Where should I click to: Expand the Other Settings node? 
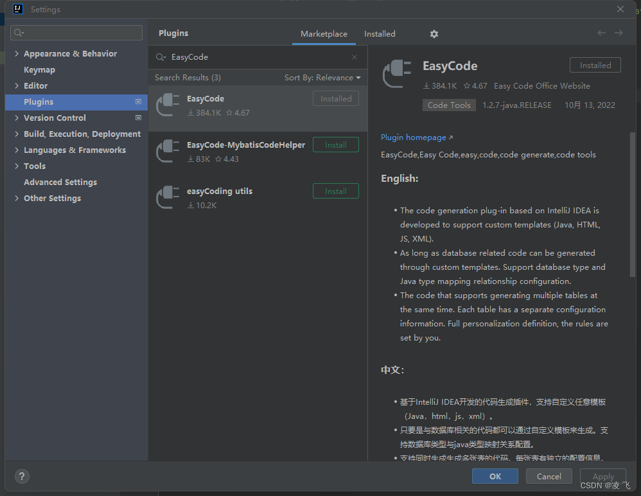[x=17, y=199]
